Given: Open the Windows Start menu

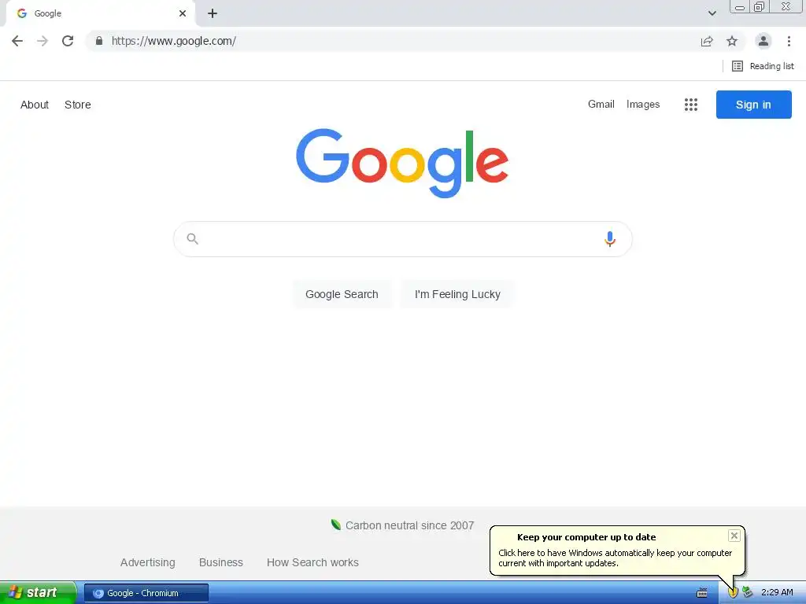Looking at the screenshot, I should click(x=38, y=593).
